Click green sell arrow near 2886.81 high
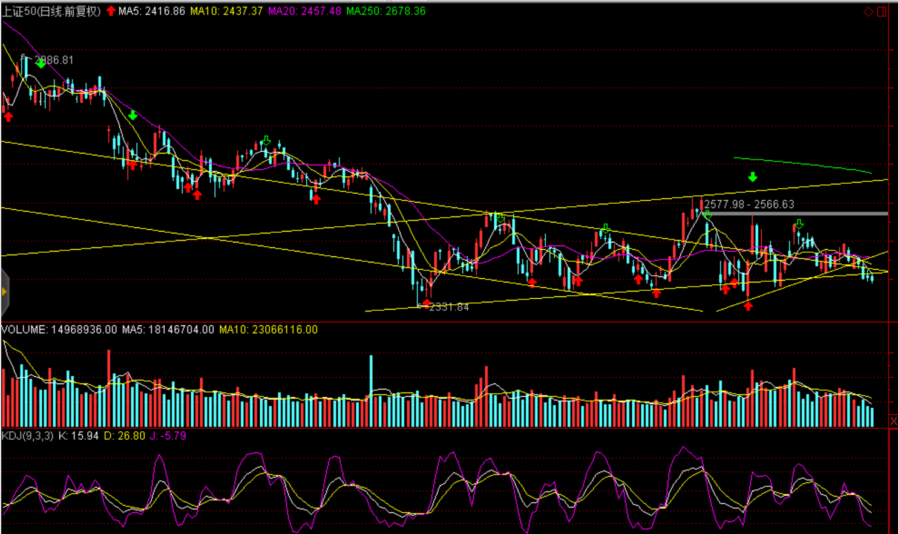This screenshot has height=534, width=898. tap(40, 63)
